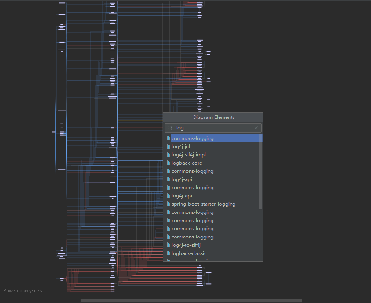Click the Diagram Elements popup title
The height and width of the screenshot is (303, 371).
click(214, 117)
